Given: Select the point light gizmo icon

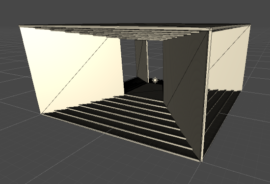Looking at the screenshot, I should coord(155,80).
